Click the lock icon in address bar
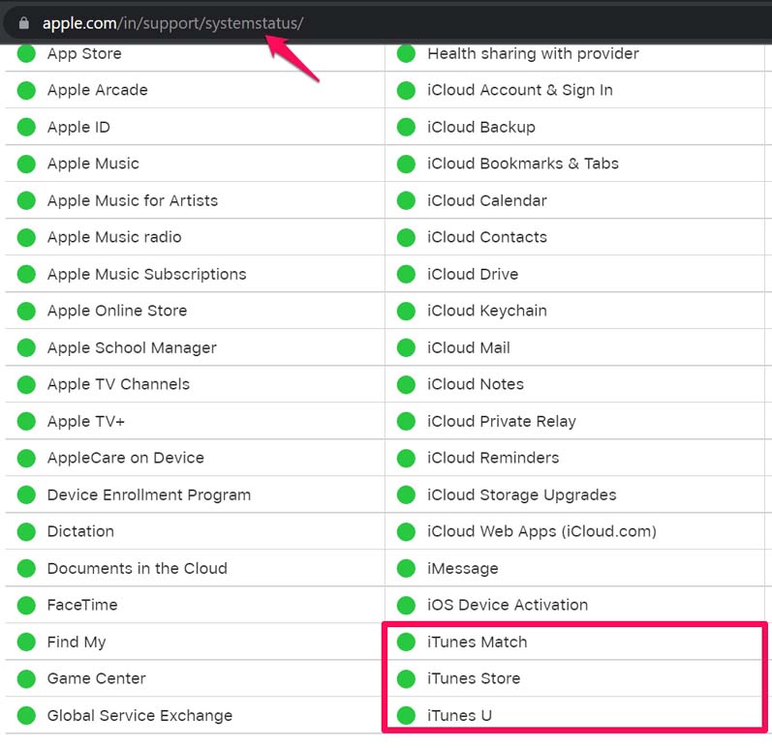The width and height of the screenshot is (772, 748). pyautogui.click(x=23, y=23)
